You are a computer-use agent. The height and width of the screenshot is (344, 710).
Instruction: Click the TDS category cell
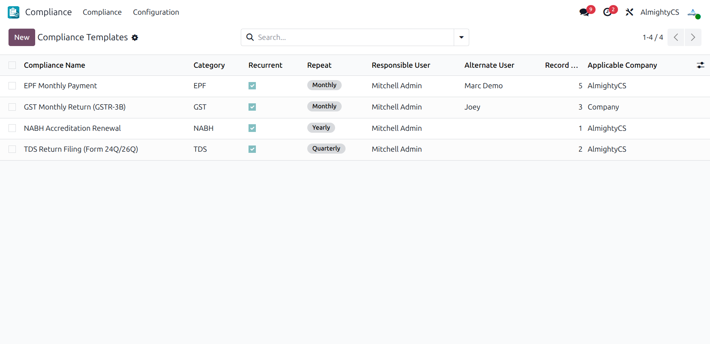click(x=200, y=149)
